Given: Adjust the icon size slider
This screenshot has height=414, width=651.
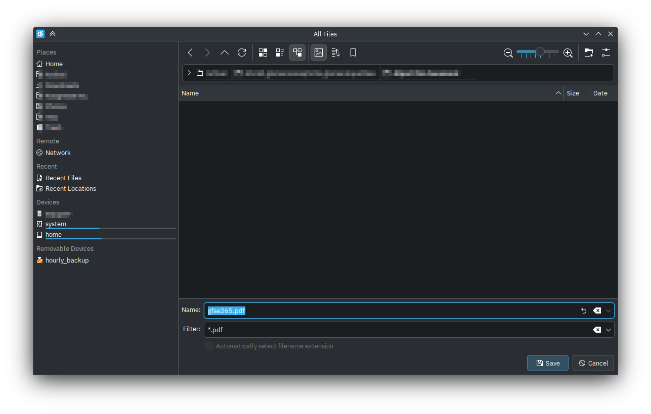Looking at the screenshot, I should pos(538,52).
